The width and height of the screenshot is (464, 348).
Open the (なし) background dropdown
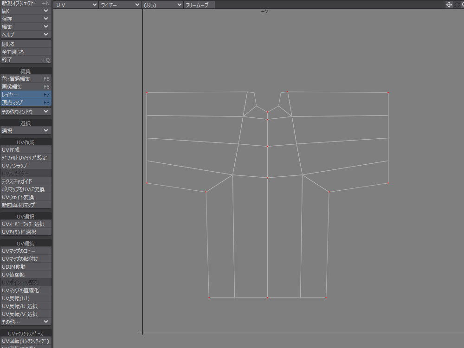[x=162, y=5]
